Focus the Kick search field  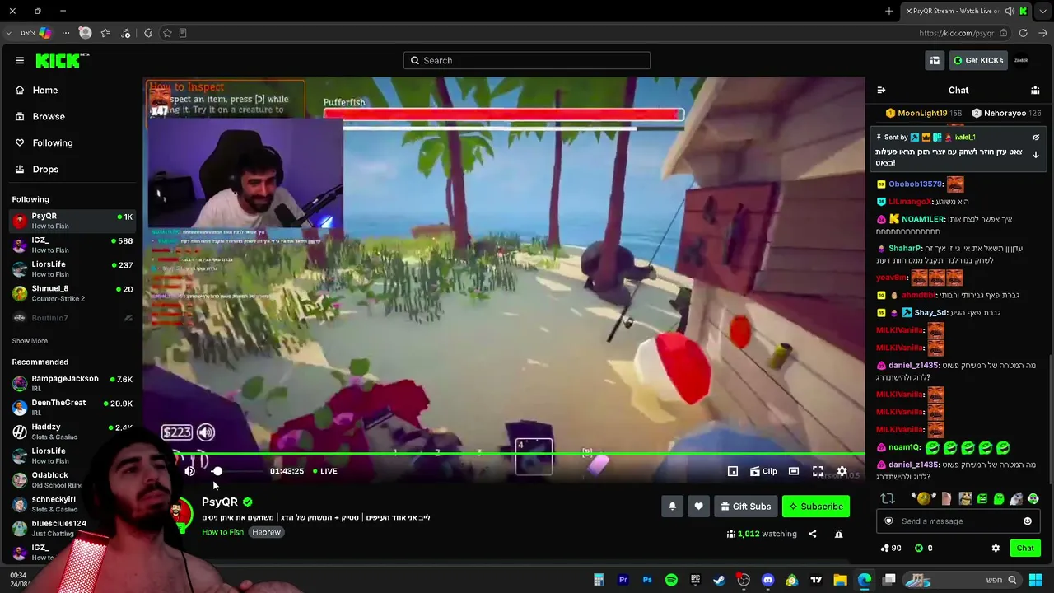click(x=527, y=60)
